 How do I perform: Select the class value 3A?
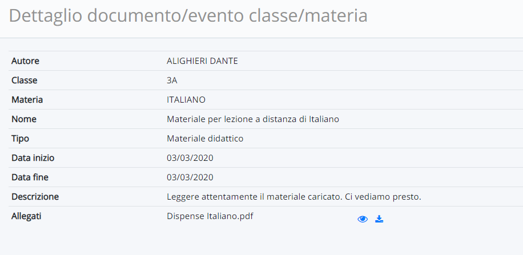click(x=172, y=80)
